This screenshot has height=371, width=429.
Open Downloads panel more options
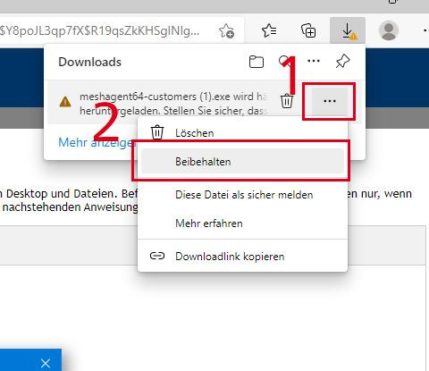pos(314,61)
